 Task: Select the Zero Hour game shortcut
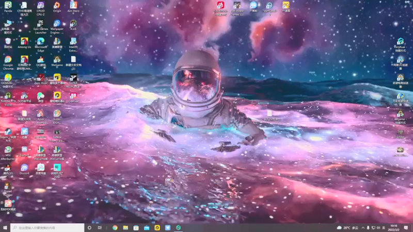tap(41, 79)
